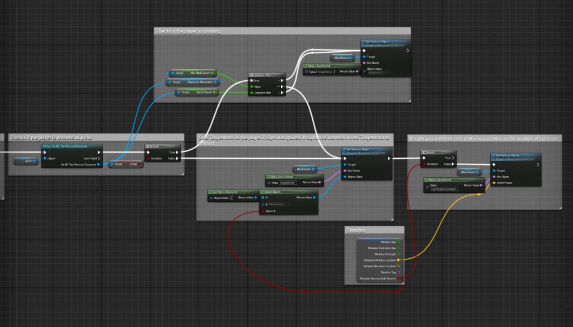Click the Stimulus Successfully Sensed output pin
This screenshot has height=327, width=573.
coord(398,278)
